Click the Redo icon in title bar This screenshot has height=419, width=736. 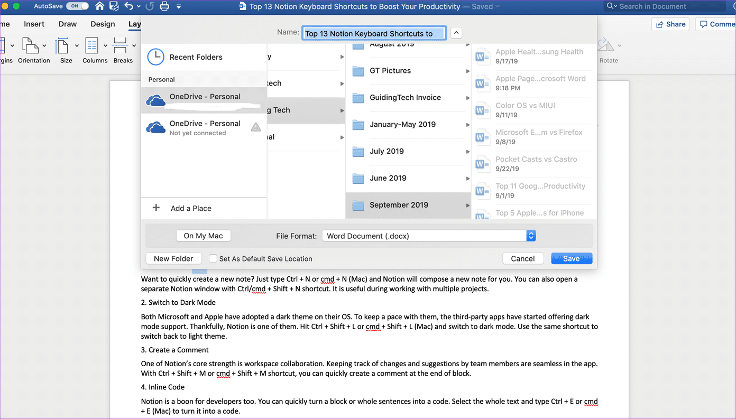150,6
